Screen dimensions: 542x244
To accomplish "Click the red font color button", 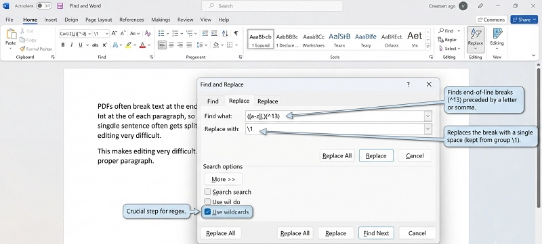I will coord(142,45).
